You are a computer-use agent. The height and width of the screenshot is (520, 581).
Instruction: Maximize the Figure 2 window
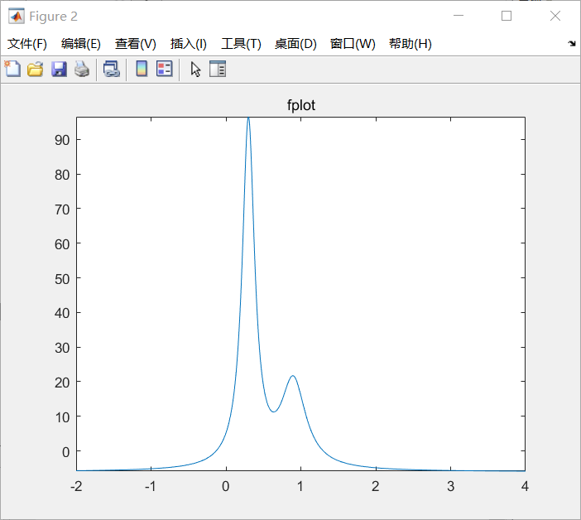pos(507,16)
